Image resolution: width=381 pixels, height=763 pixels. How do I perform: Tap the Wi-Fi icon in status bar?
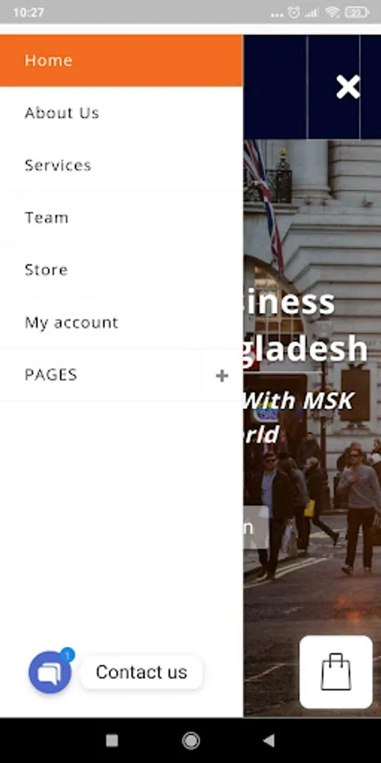pyautogui.click(x=333, y=12)
